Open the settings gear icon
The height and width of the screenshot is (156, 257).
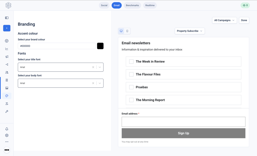point(7,135)
